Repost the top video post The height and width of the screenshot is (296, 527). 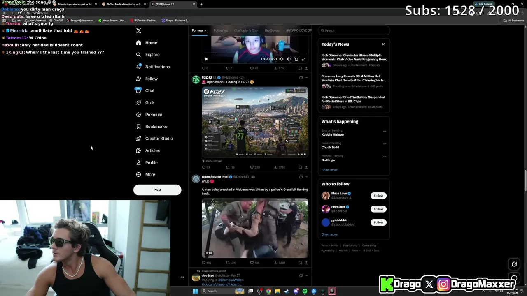pos(229,68)
